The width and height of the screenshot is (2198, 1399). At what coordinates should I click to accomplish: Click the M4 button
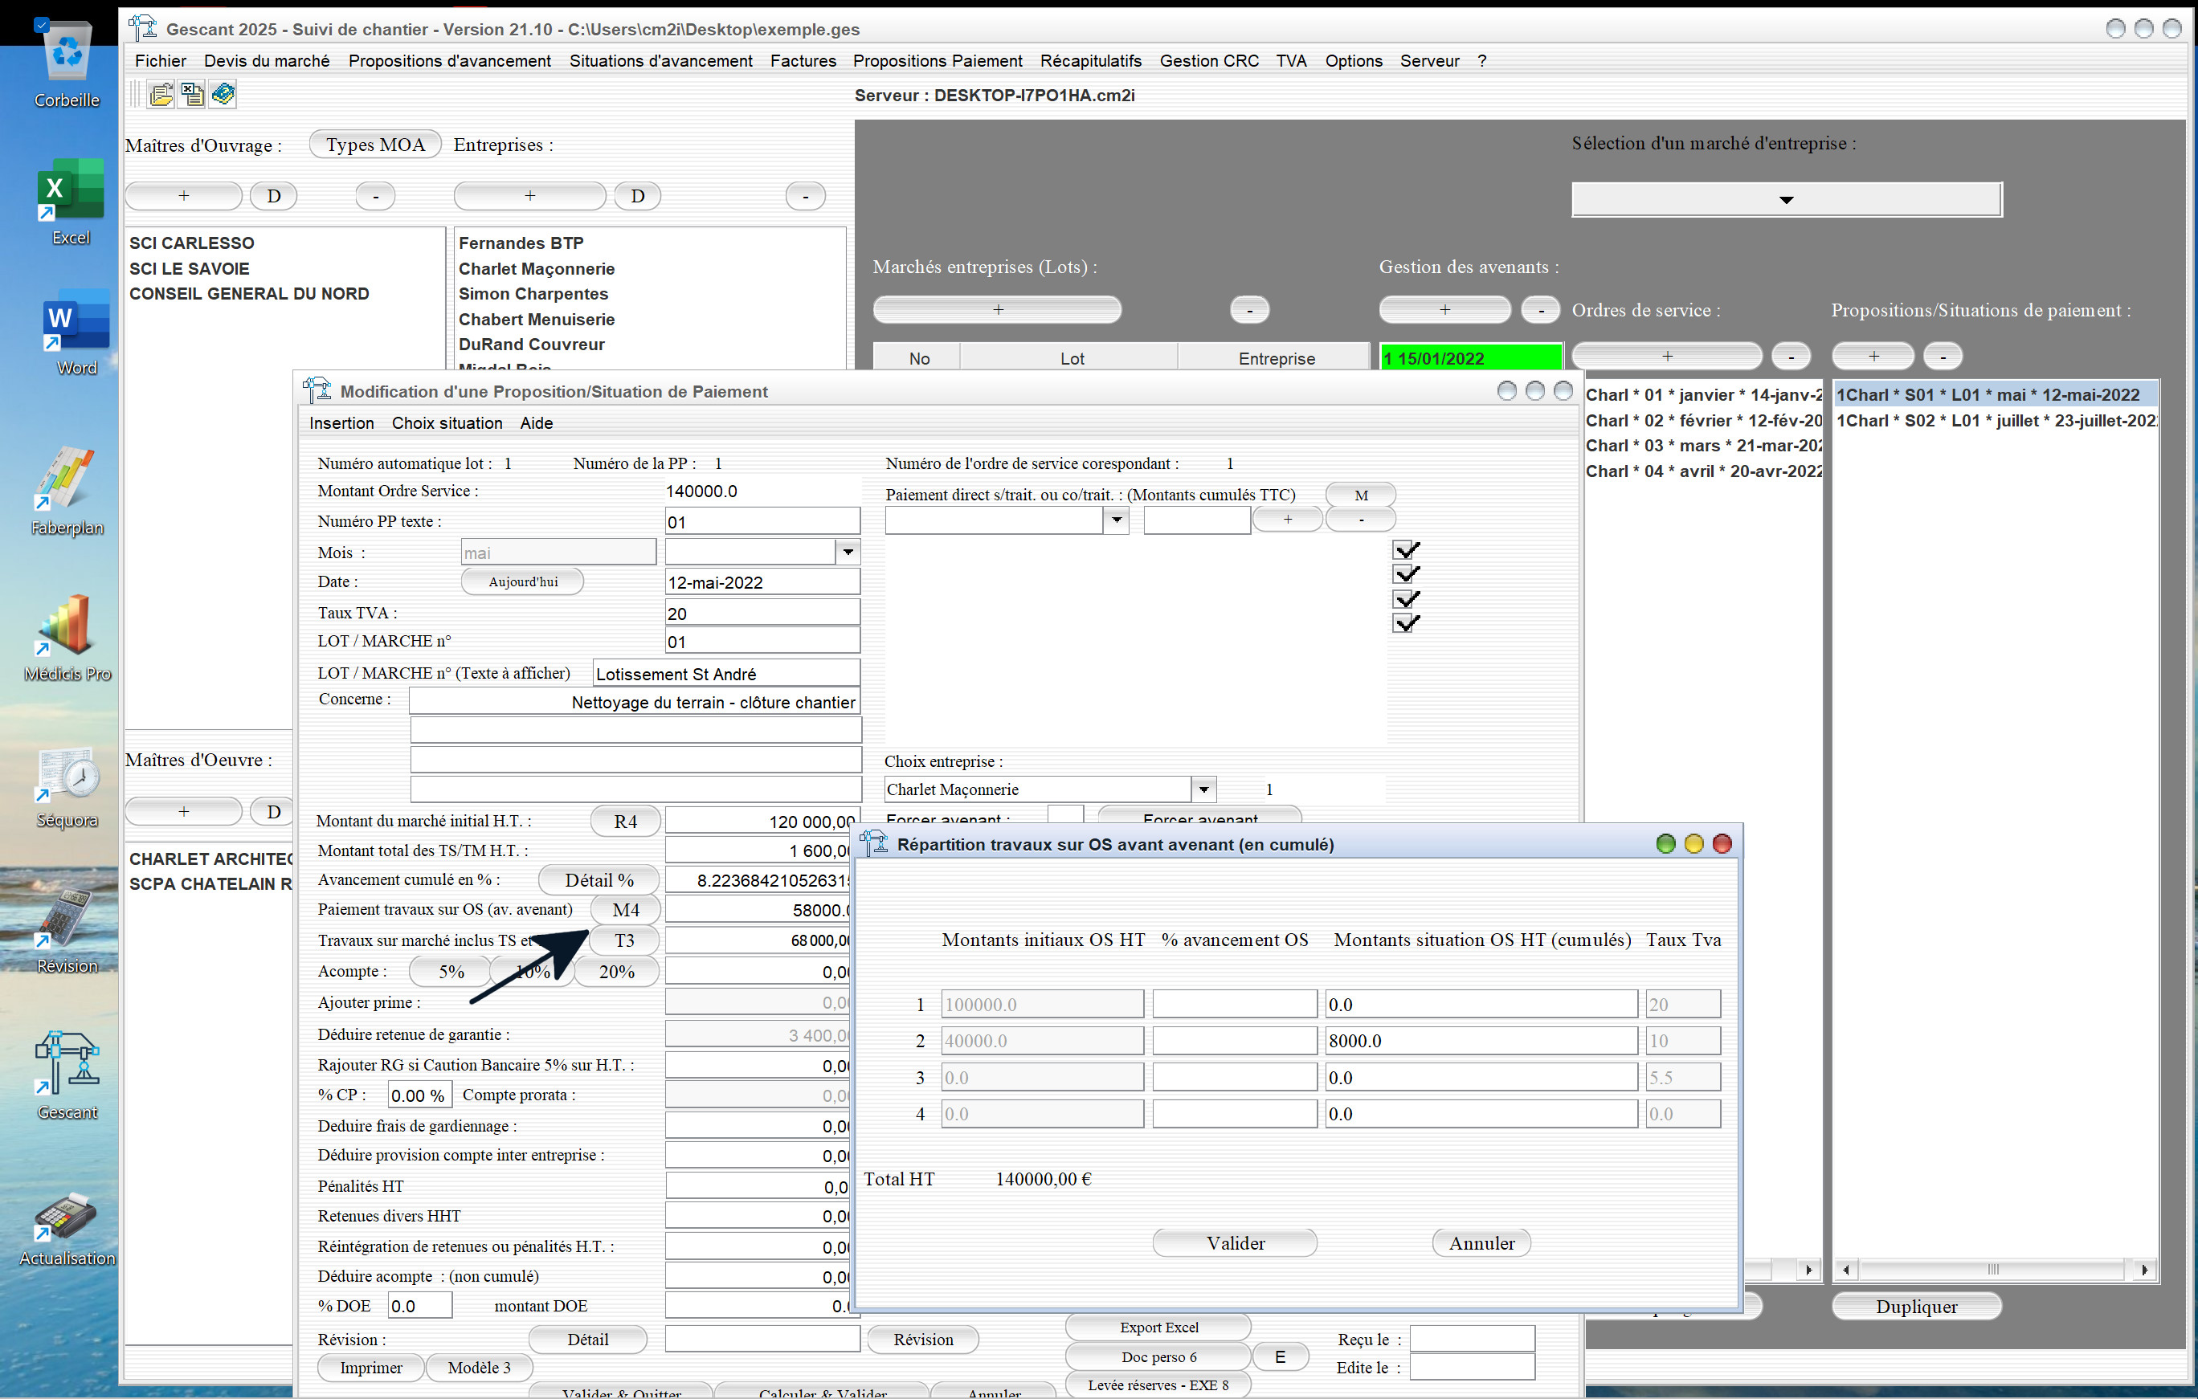click(x=625, y=910)
